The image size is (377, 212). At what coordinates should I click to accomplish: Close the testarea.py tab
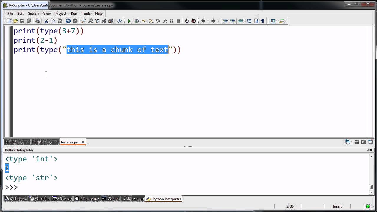point(83,142)
